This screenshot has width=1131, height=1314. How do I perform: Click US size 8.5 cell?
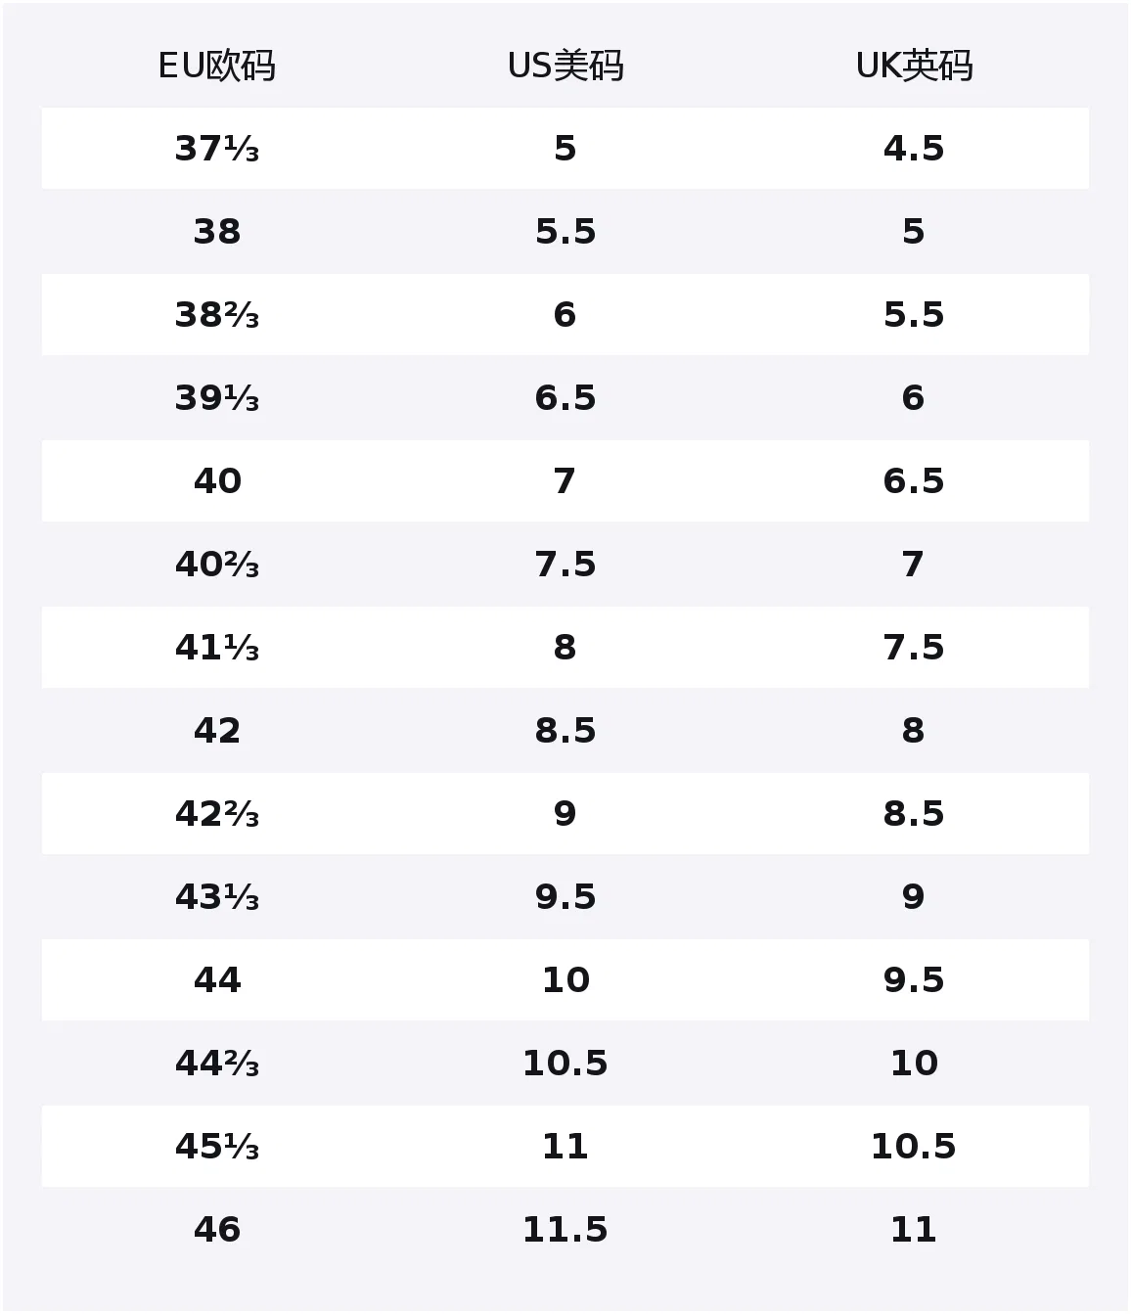[x=565, y=731]
